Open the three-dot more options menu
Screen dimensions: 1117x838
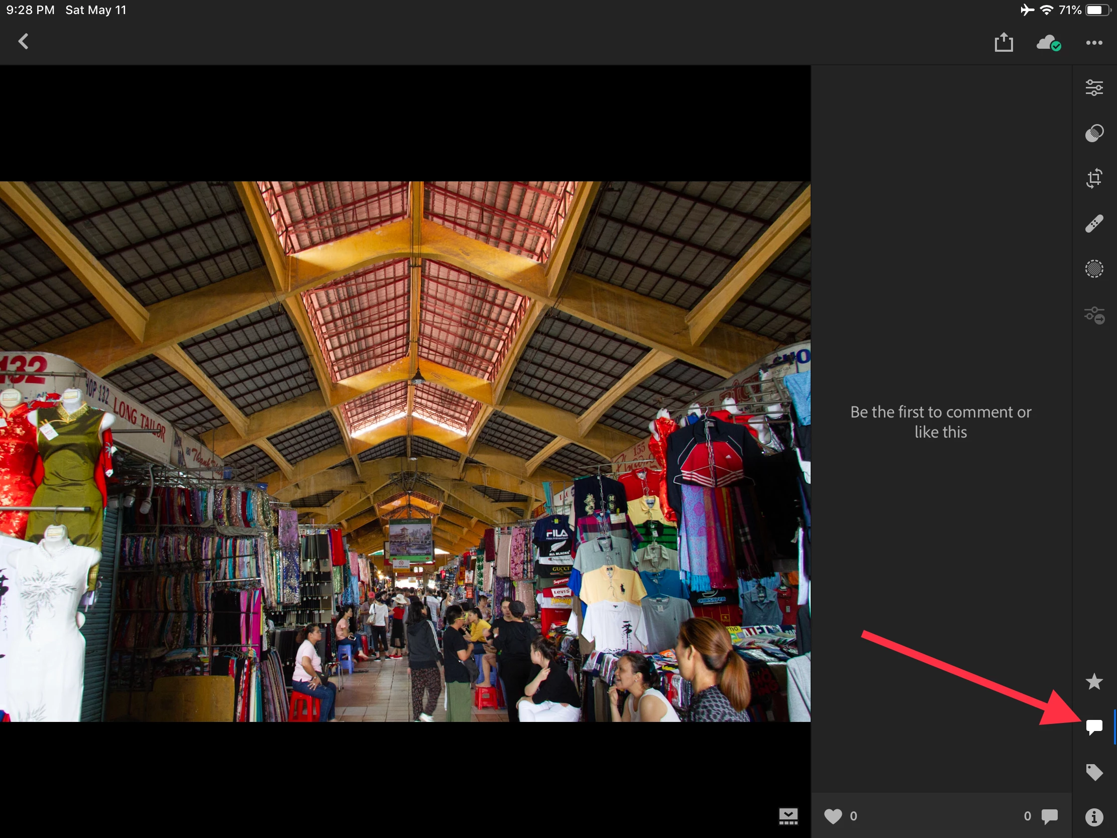[x=1094, y=43]
